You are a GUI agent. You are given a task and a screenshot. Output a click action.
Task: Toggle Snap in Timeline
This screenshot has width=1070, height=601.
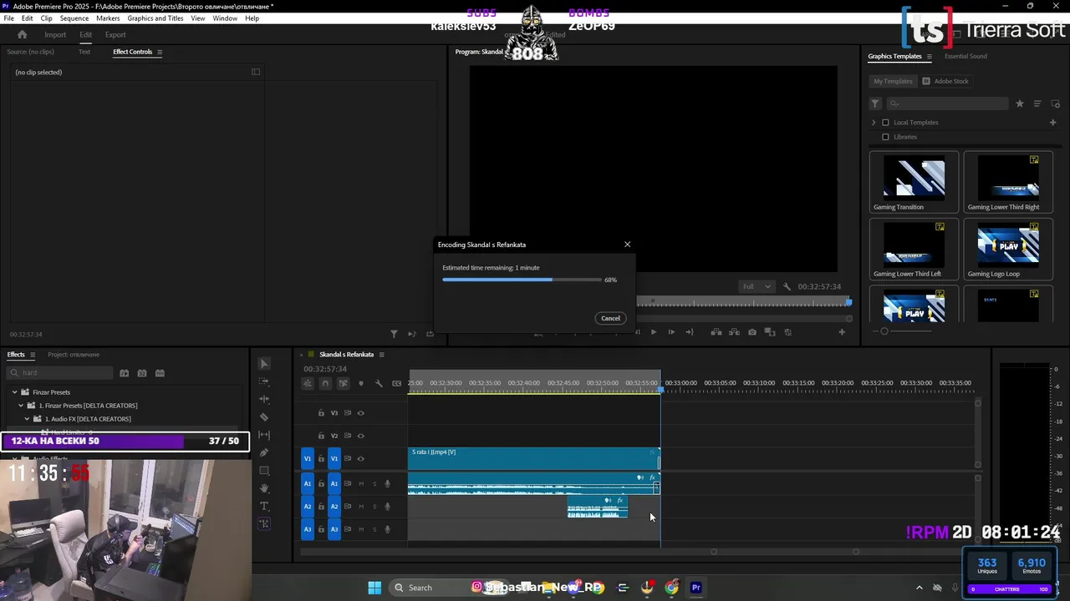coord(325,383)
